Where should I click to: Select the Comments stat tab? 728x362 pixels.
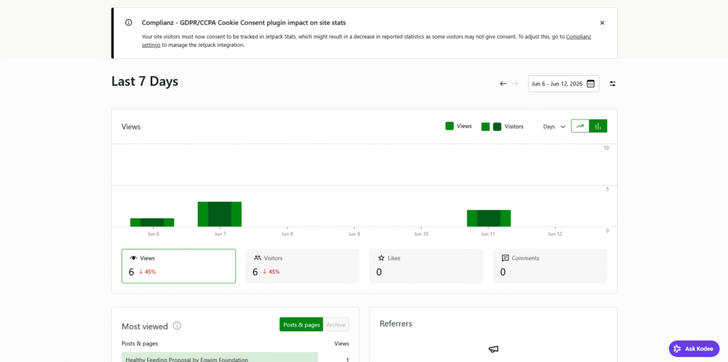(550, 266)
